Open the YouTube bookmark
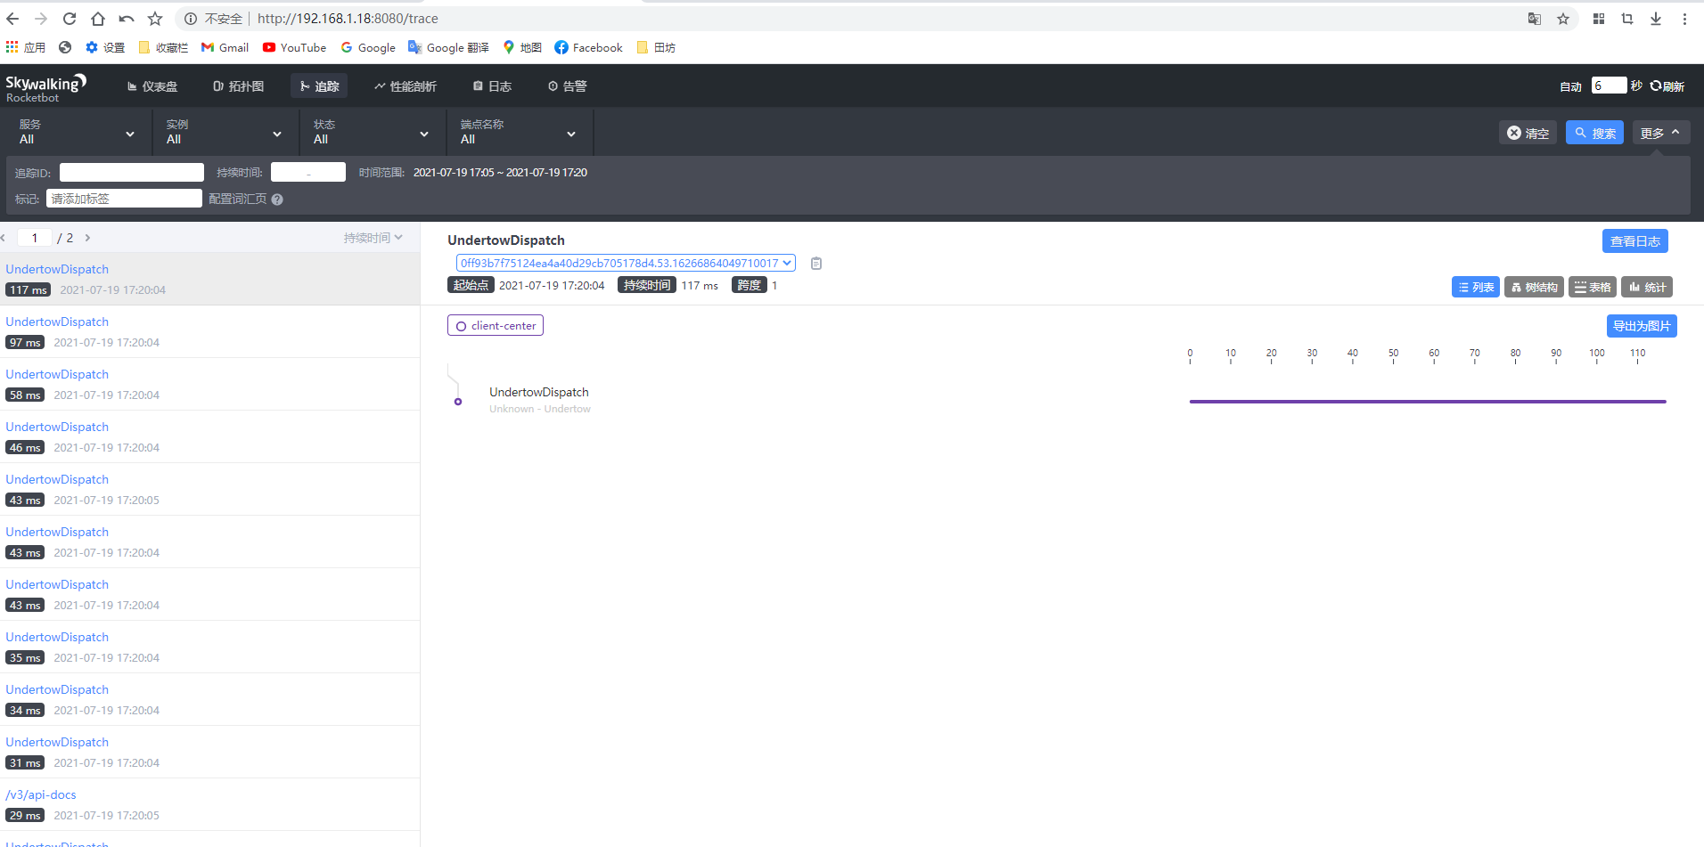The image size is (1704, 847). (294, 47)
